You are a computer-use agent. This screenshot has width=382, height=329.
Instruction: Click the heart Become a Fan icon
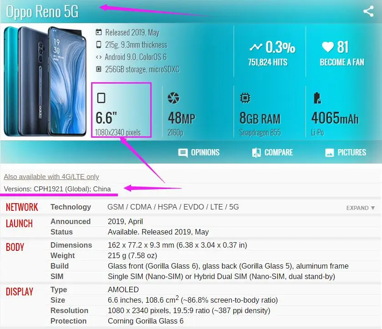tap(328, 47)
